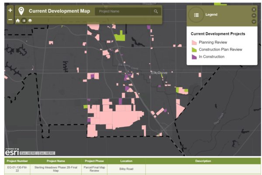Click the Elk Grove Creek map label

128,66
